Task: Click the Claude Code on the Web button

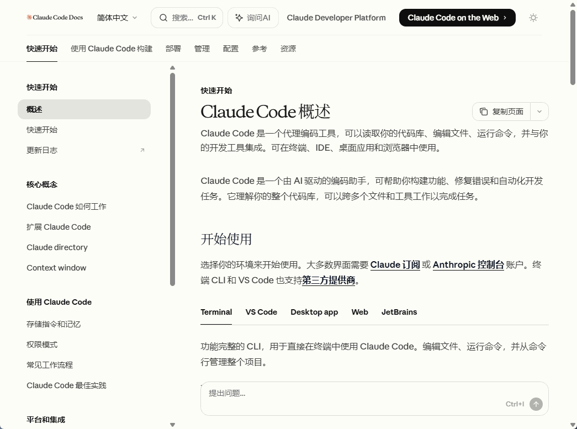Action: [x=457, y=17]
